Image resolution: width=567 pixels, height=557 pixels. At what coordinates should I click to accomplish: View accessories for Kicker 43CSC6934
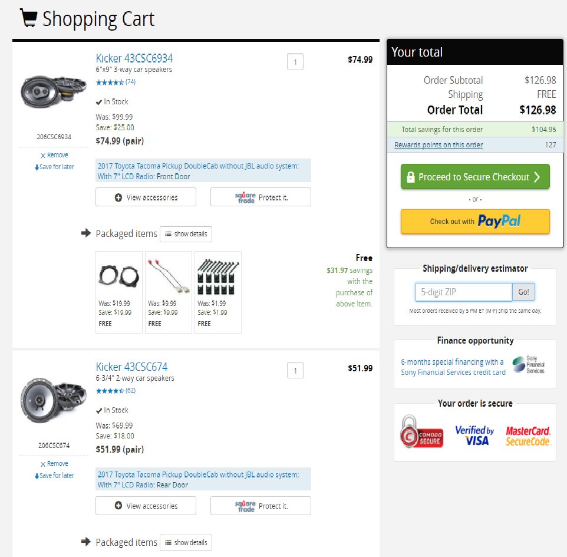(146, 197)
